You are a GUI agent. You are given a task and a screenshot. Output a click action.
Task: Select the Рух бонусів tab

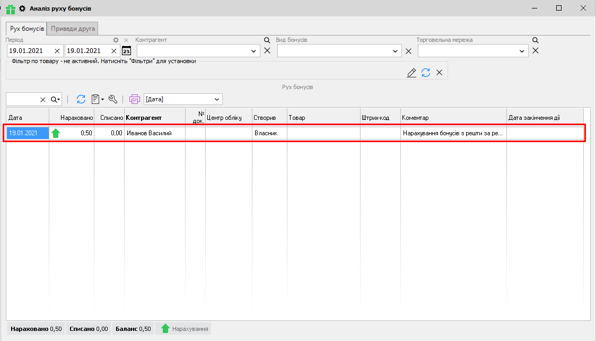(x=27, y=29)
